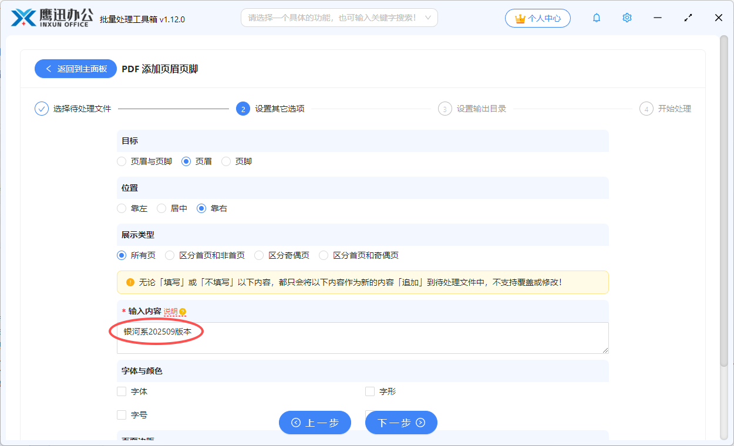Enable the 字体 checkbox
The height and width of the screenshot is (446, 734).
point(122,391)
